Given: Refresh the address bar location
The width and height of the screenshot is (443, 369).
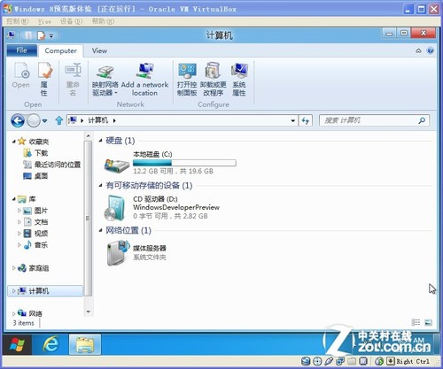Looking at the screenshot, I should (306, 120).
